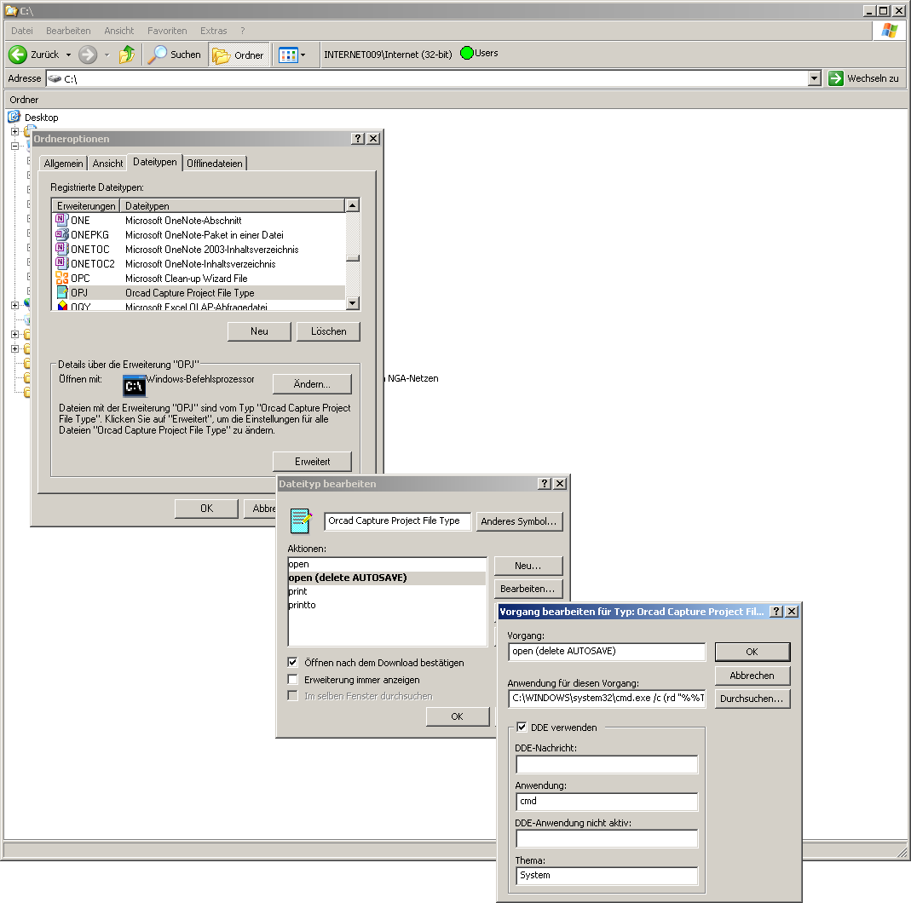Click the green Users status circle

466,54
